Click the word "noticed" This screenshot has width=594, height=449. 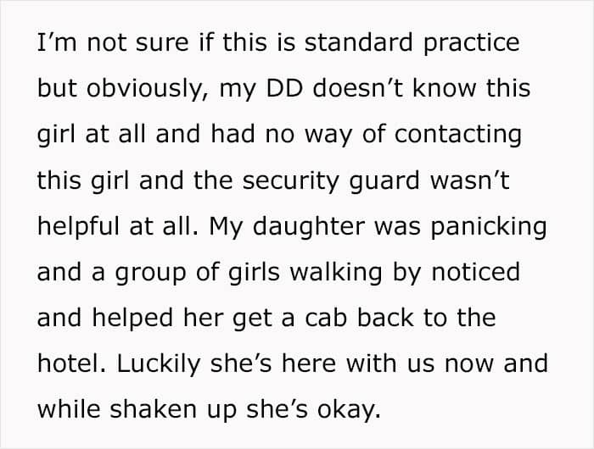[476, 272]
